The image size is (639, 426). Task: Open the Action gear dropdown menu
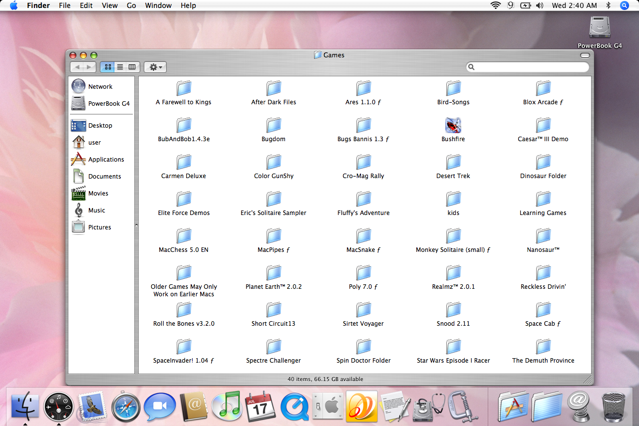point(155,67)
